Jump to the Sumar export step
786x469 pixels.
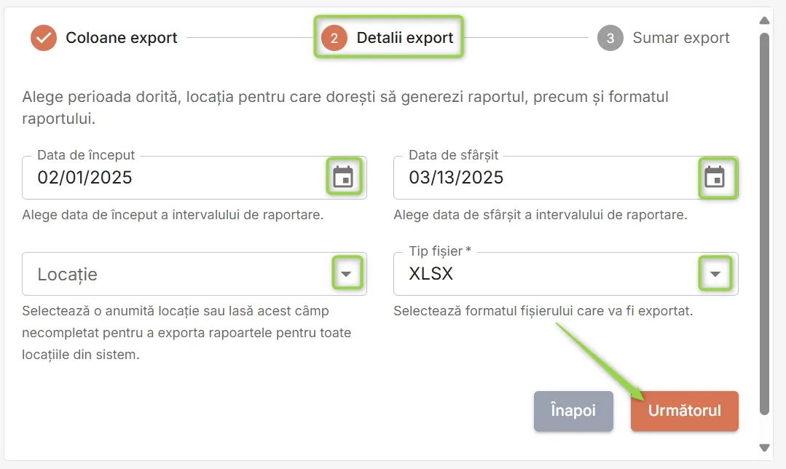(680, 38)
